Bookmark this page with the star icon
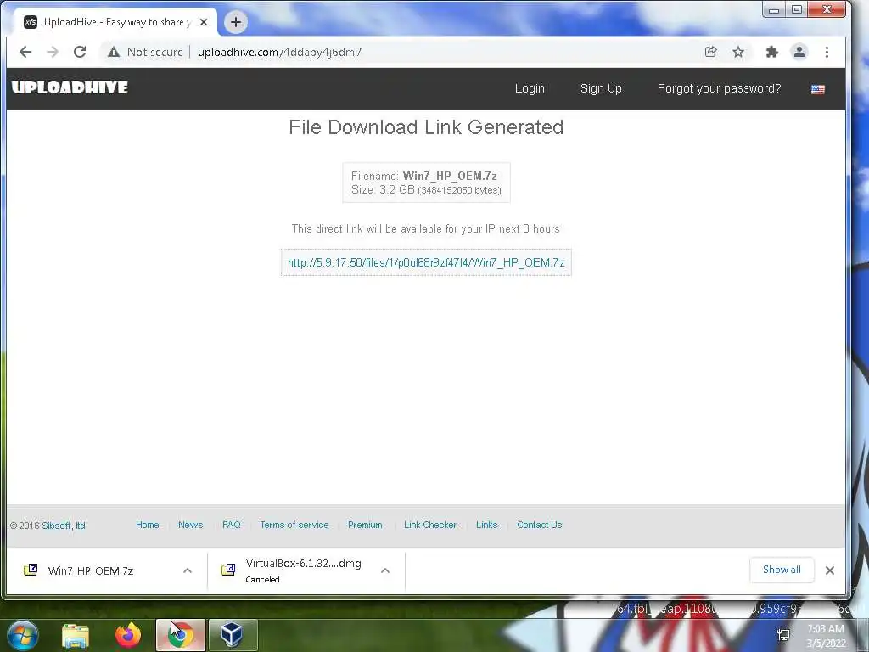Screen dimensions: 869x652 click(x=738, y=52)
